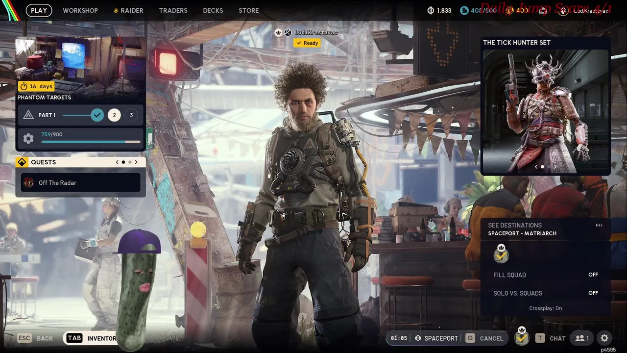Select step 2 of Phantom Targets
The image size is (627, 353).
pyautogui.click(x=114, y=115)
